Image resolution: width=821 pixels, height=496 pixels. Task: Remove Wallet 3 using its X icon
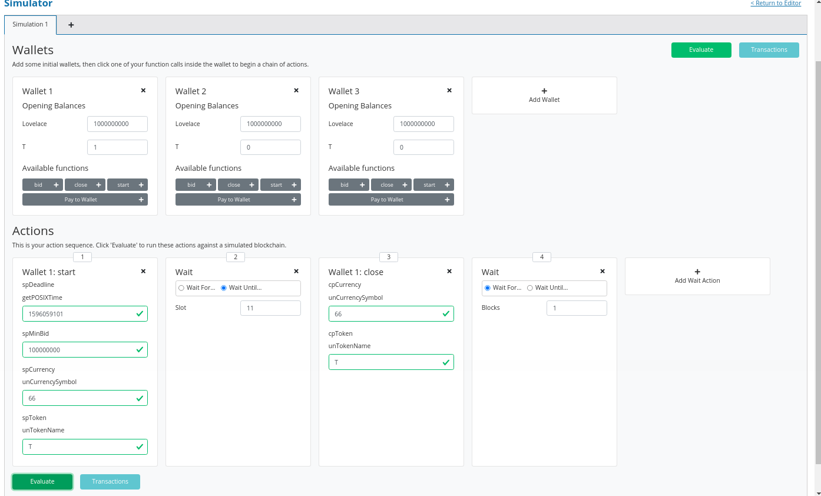point(449,91)
